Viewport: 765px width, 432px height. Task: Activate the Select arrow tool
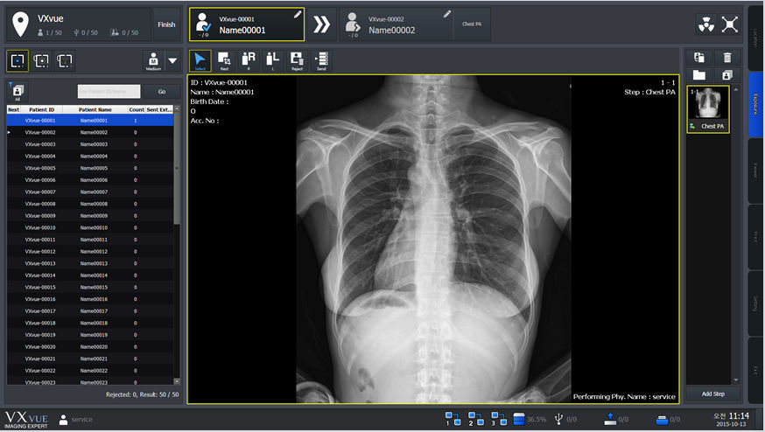[x=200, y=61]
